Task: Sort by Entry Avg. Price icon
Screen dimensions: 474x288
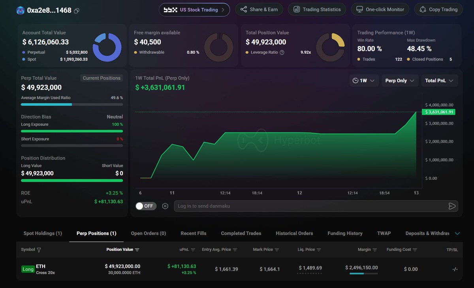Action: coord(235,250)
